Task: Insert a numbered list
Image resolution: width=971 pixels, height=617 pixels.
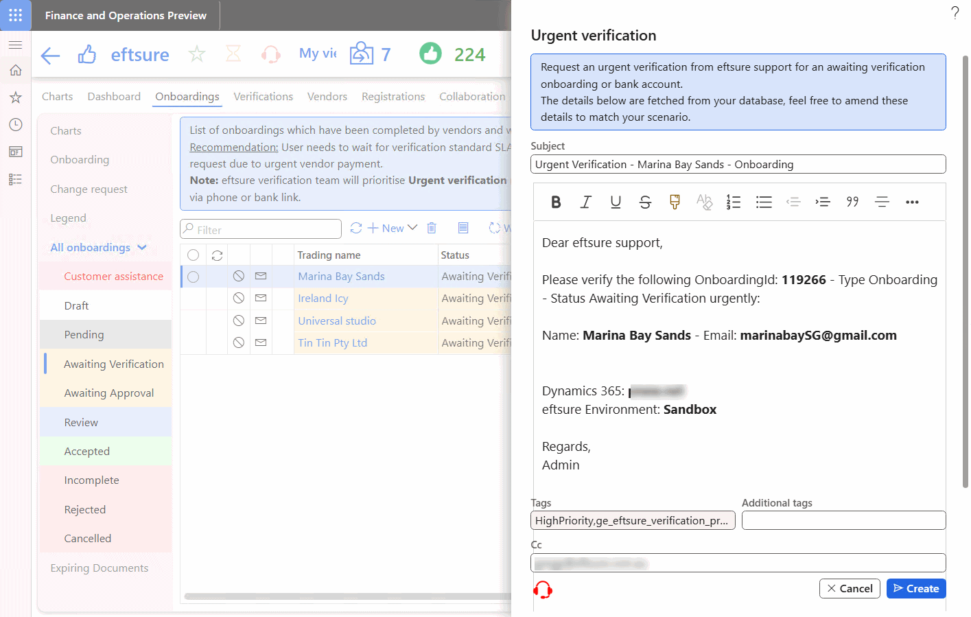Action: pyautogui.click(x=734, y=202)
